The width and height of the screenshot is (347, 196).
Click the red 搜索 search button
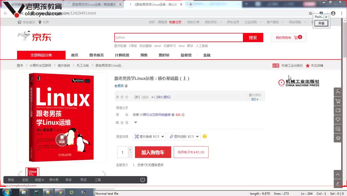tap(253, 38)
